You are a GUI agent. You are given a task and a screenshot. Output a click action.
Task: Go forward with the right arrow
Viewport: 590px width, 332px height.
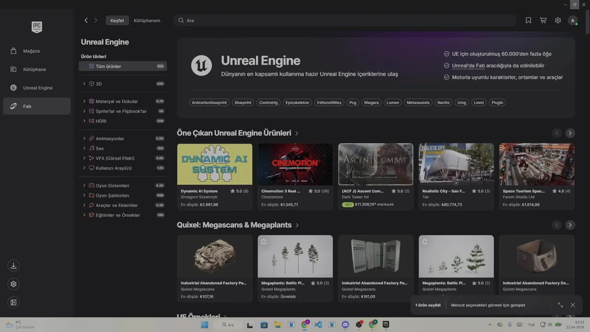[96, 20]
